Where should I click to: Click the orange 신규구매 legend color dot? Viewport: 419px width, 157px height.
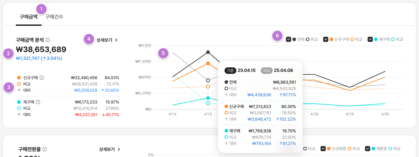(332, 39)
